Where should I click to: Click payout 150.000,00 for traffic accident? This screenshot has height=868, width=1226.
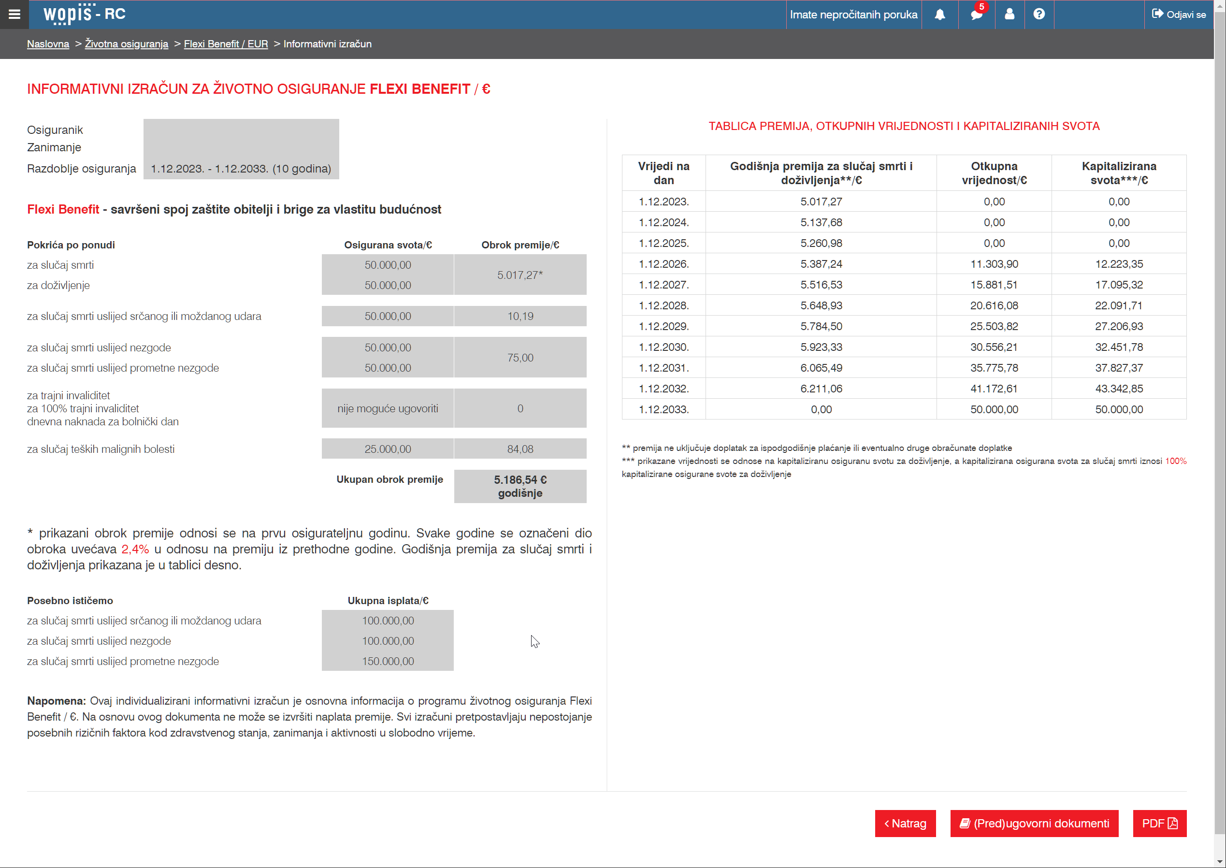pos(388,661)
